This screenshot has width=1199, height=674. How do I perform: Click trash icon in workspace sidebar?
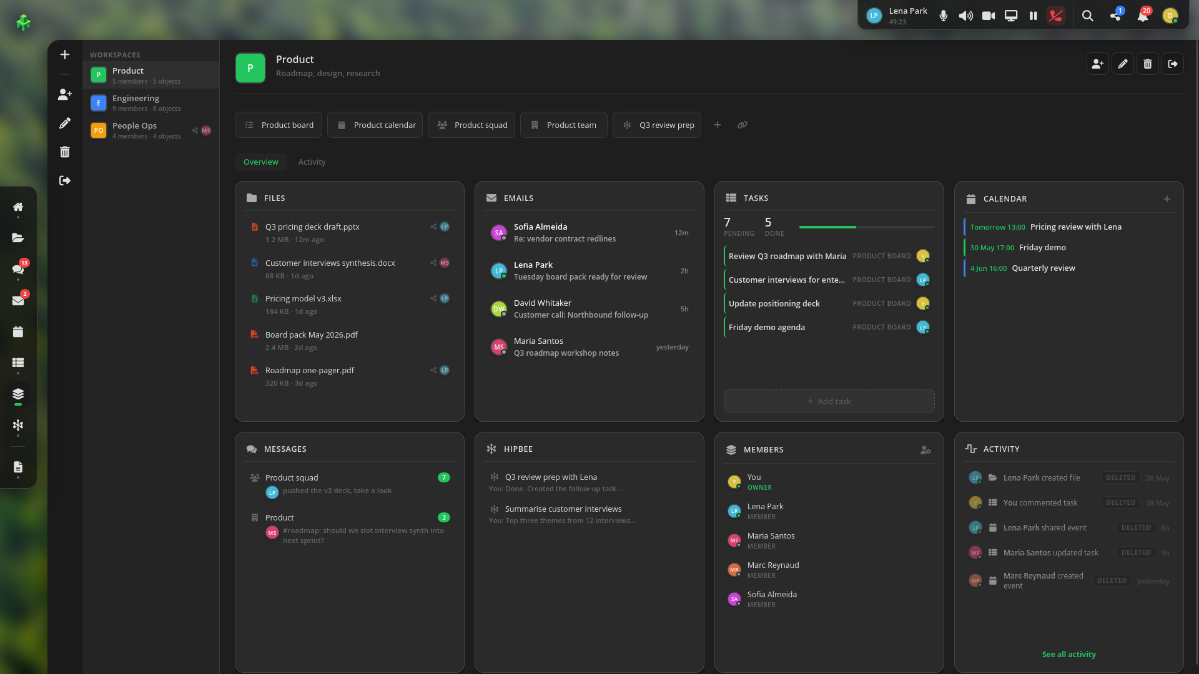tap(65, 152)
